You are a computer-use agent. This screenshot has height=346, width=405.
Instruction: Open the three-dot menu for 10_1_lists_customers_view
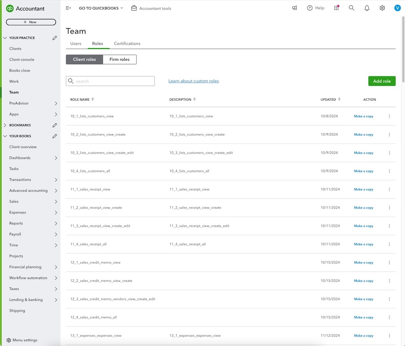389,116
